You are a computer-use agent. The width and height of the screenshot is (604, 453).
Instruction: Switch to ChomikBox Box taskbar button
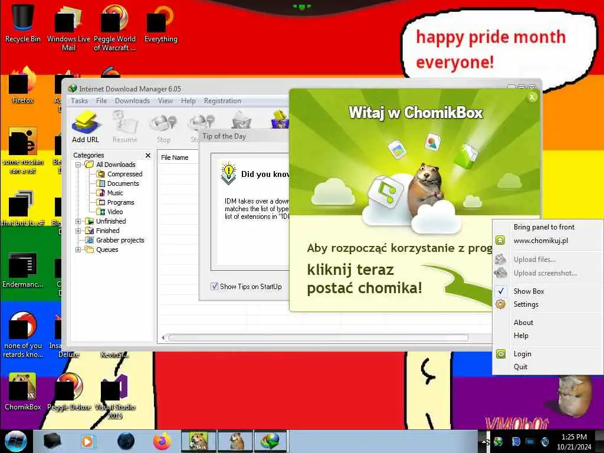pos(199,441)
